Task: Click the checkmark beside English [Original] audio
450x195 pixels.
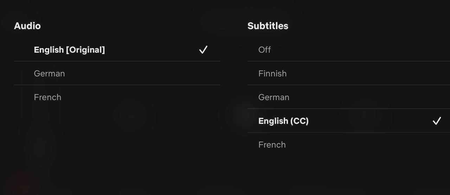Action: click(203, 50)
